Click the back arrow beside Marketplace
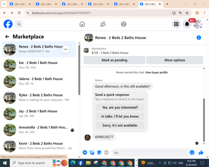 [x=7, y=37]
